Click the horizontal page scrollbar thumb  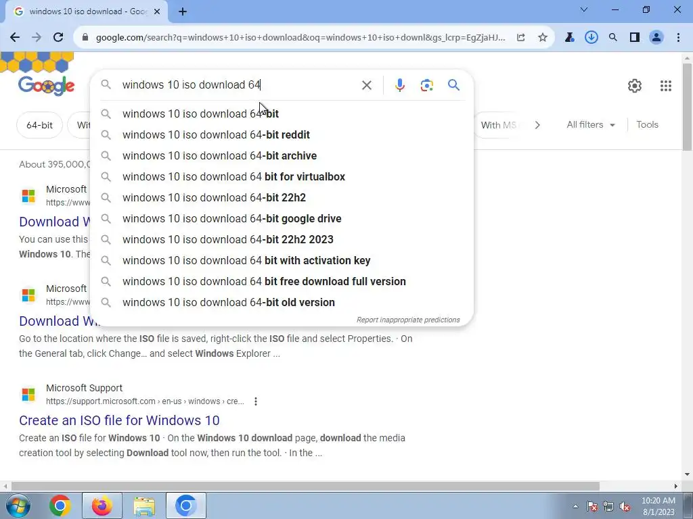pyautogui.click(x=305, y=486)
